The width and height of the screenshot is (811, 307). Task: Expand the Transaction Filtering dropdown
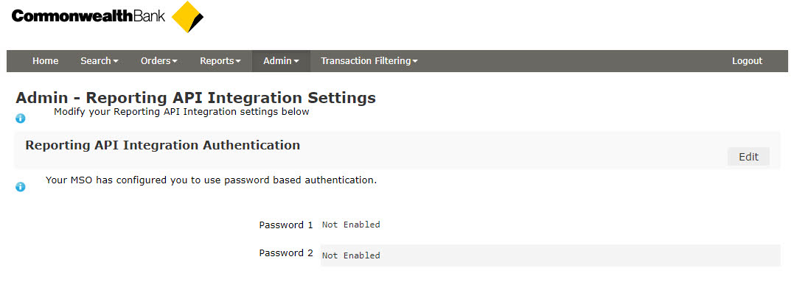click(x=369, y=61)
